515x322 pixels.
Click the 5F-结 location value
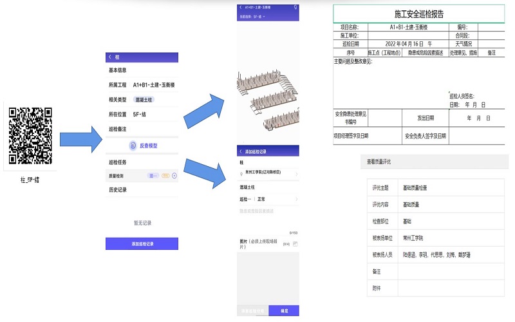pos(139,115)
